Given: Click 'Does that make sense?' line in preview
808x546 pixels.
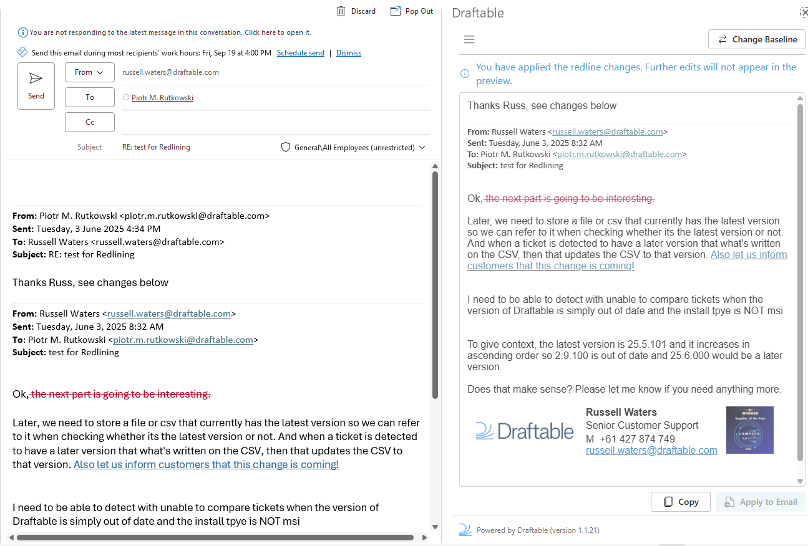Looking at the screenshot, I should click(x=624, y=390).
